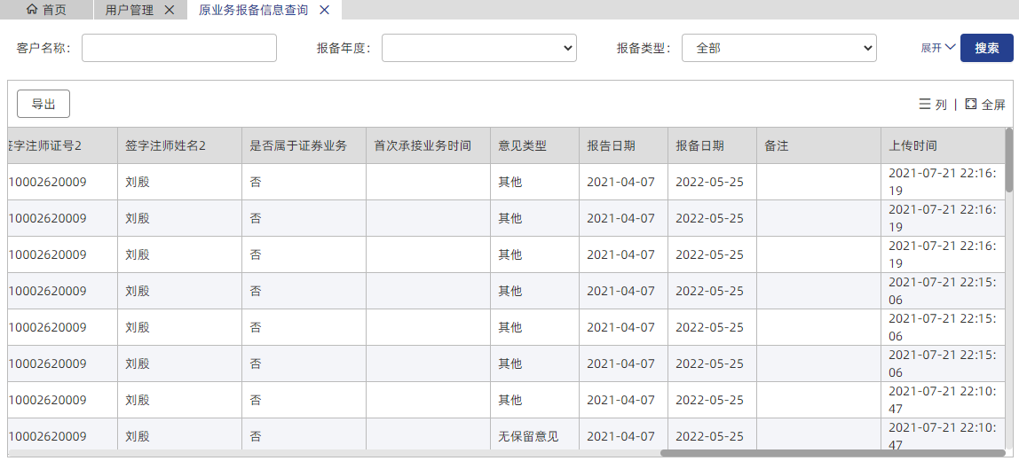The width and height of the screenshot is (1019, 461).
Task: Click the vertical scrollbar thumb
Action: click(1008, 160)
